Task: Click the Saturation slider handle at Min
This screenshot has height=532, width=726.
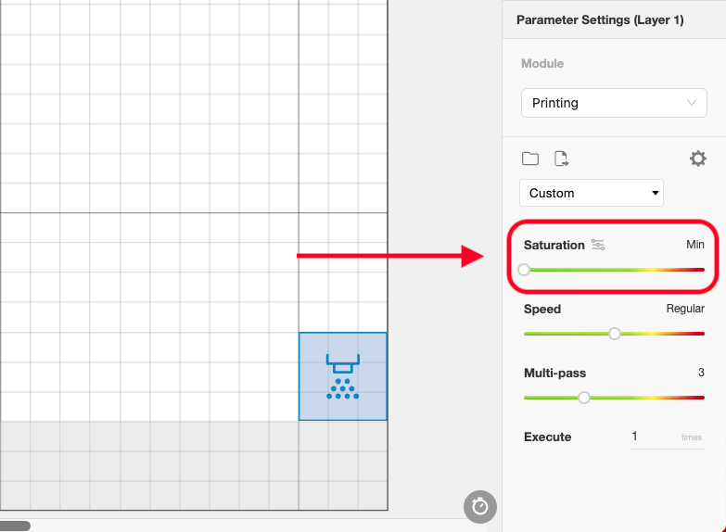Action: (x=524, y=270)
